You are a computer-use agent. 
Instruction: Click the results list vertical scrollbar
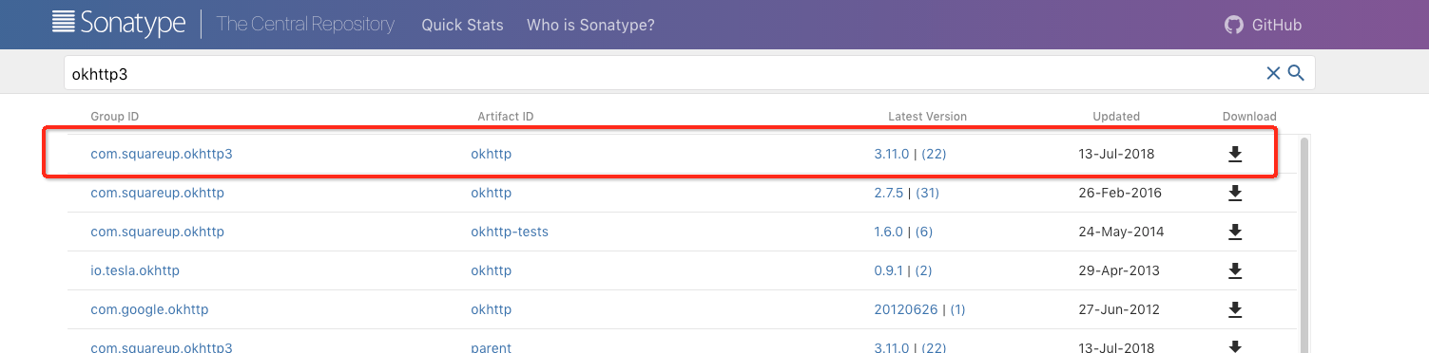(x=1304, y=245)
